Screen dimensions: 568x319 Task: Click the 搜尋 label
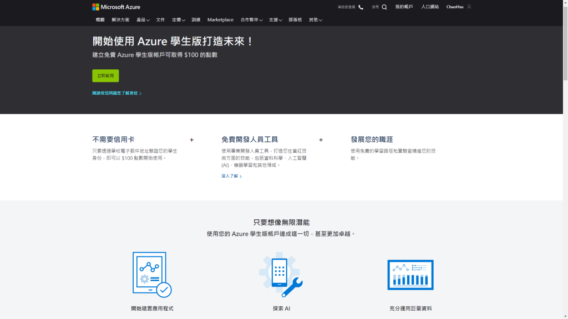(x=375, y=7)
